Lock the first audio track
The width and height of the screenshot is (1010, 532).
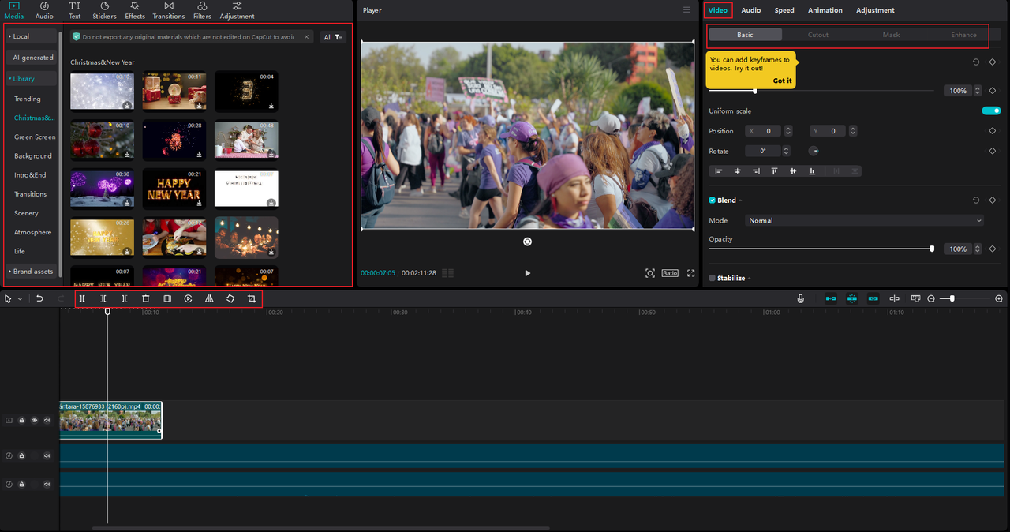21,455
